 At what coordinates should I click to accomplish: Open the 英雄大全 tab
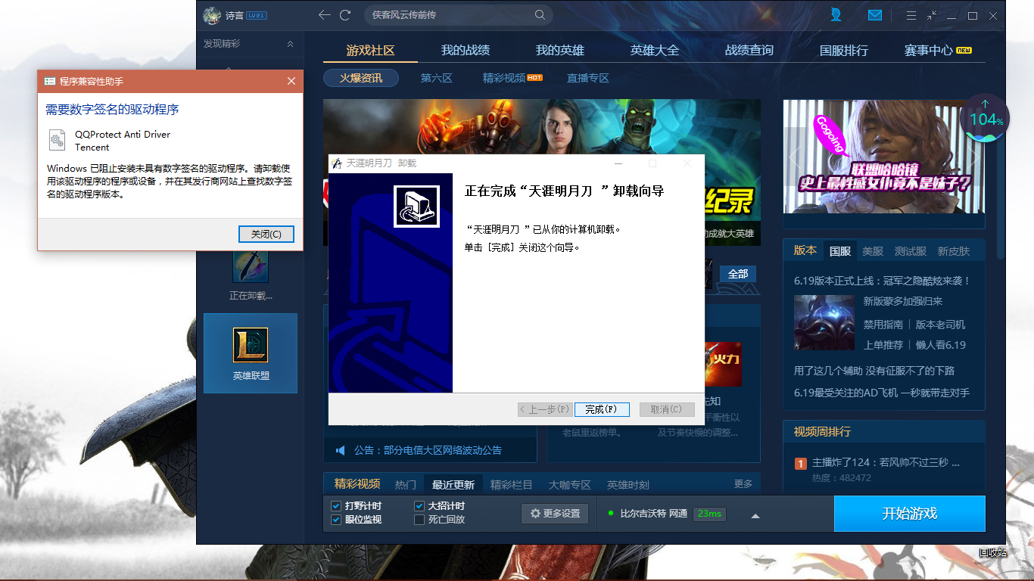(x=655, y=51)
